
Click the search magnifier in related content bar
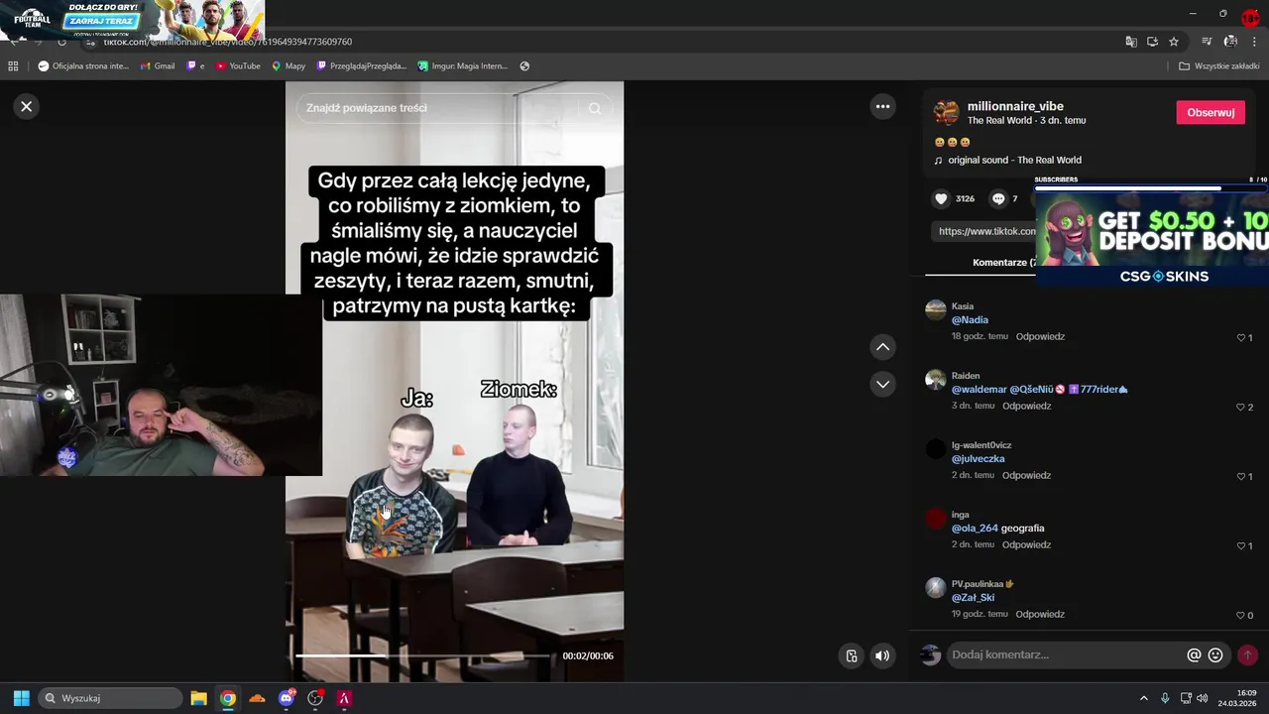(595, 108)
